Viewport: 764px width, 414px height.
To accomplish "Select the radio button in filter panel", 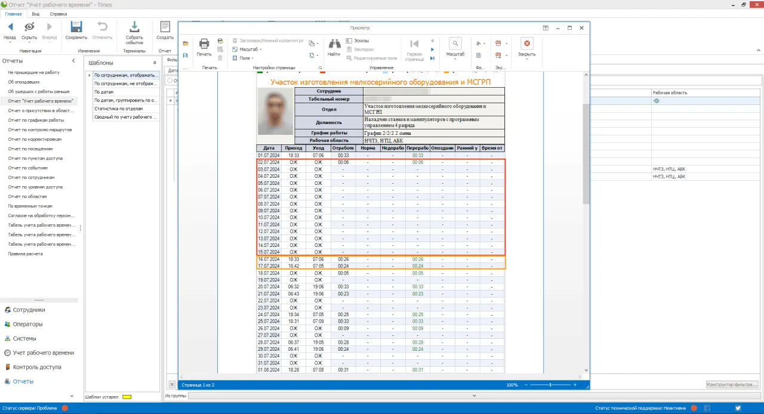I will [170, 81].
